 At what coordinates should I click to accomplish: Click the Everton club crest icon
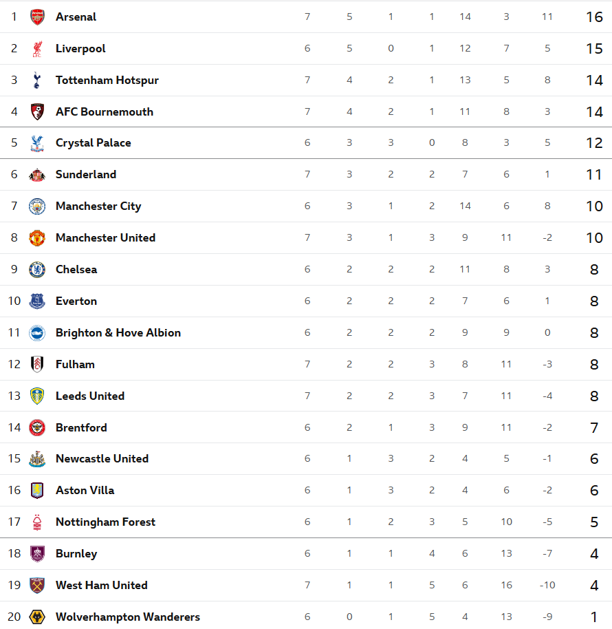37,301
